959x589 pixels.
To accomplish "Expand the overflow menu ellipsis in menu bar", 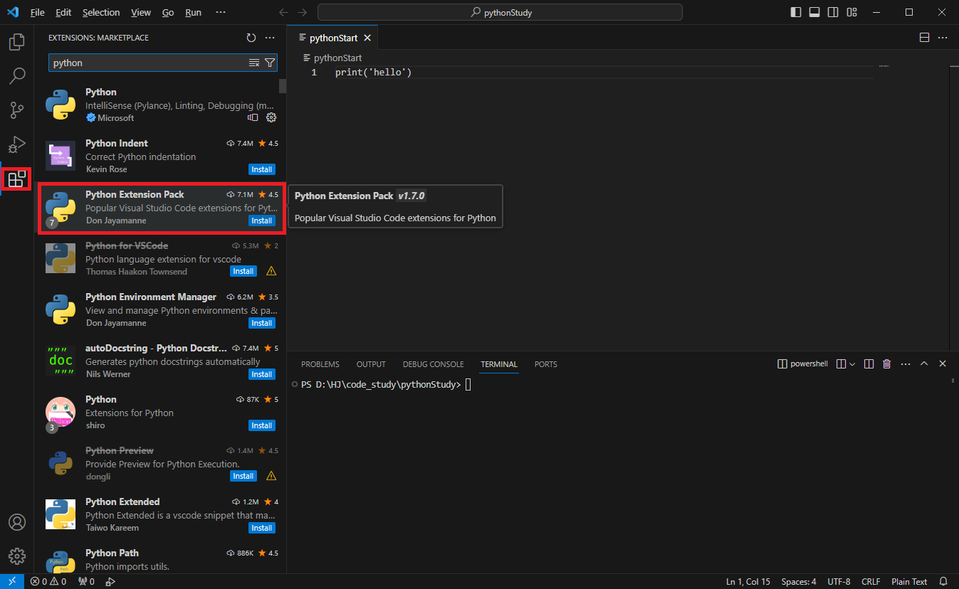I will [221, 13].
